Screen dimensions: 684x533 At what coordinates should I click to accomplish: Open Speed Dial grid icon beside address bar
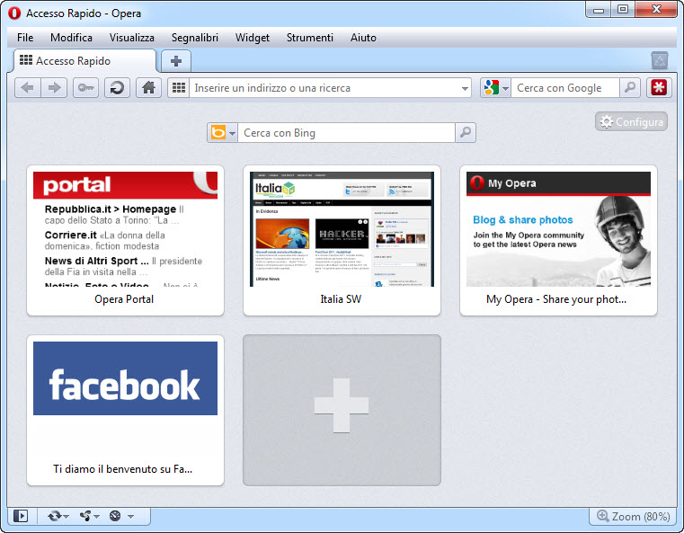point(179,88)
